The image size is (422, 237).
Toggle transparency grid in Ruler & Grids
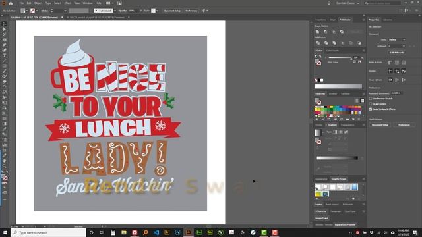(x=404, y=63)
